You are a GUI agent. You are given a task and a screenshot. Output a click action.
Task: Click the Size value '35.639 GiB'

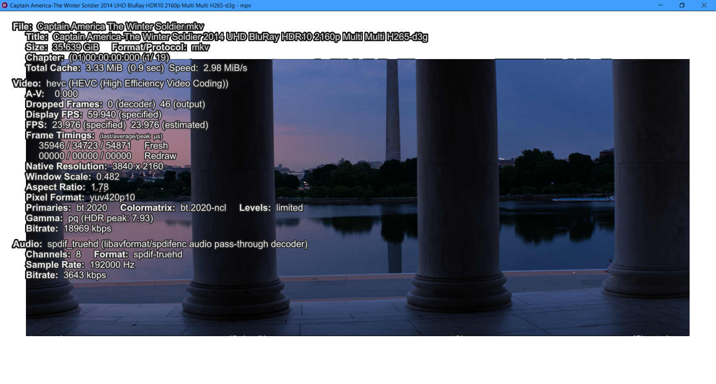76,47
